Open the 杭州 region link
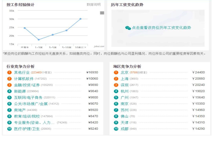The height and width of the screenshot is (141, 212). point(125,91)
